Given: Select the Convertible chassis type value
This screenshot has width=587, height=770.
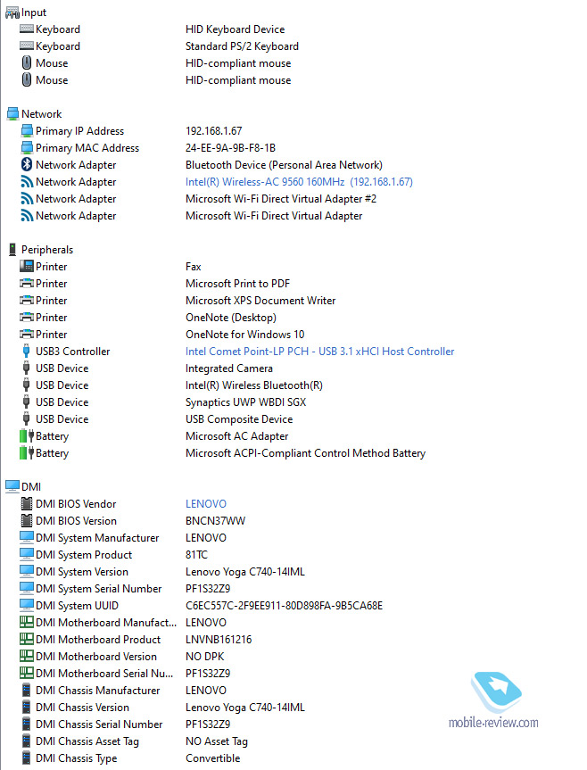Looking at the screenshot, I should [212, 758].
